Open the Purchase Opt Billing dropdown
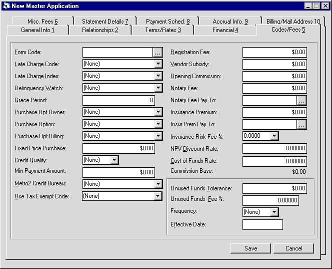This screenshot has width=332, height=269. click(158, 136)
